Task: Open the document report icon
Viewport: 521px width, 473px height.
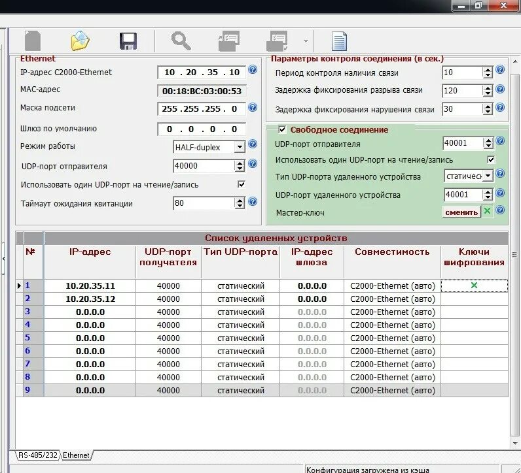Action: click(x=339, y=41)
